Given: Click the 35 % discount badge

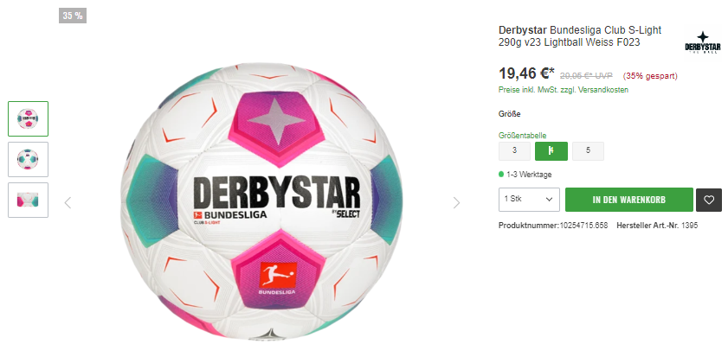Looking at the screenshot, I should [73, 16].
